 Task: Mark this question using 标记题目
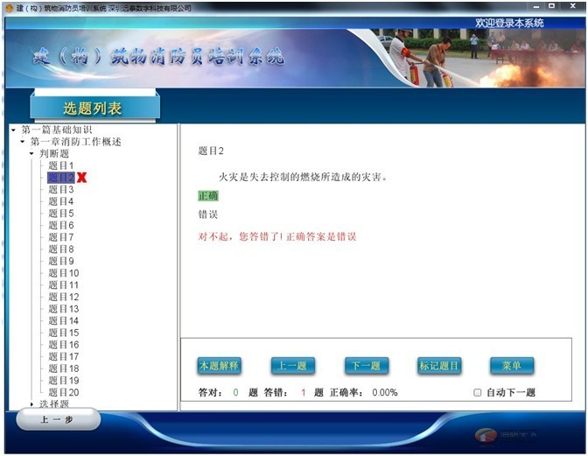click(x=439, y=366)
